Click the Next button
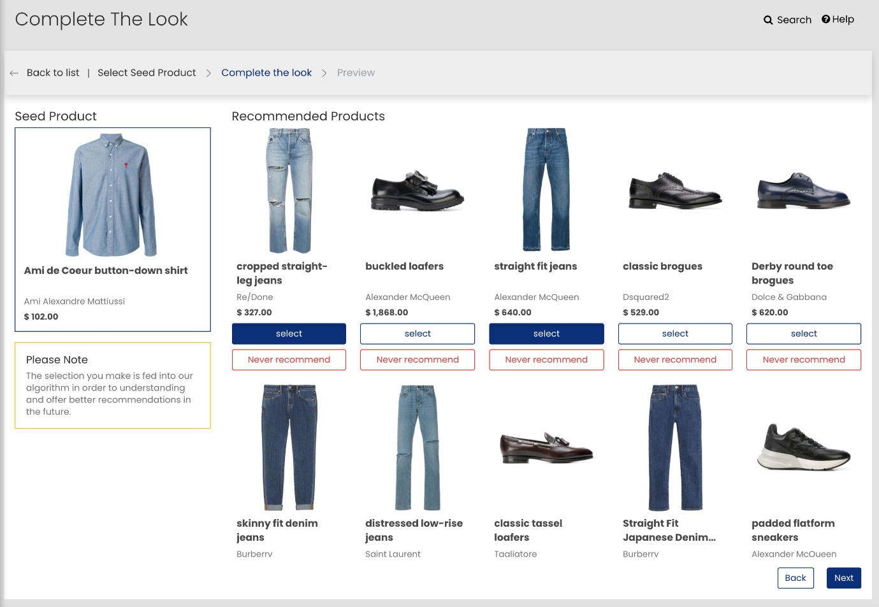 (x=844, y=578)
